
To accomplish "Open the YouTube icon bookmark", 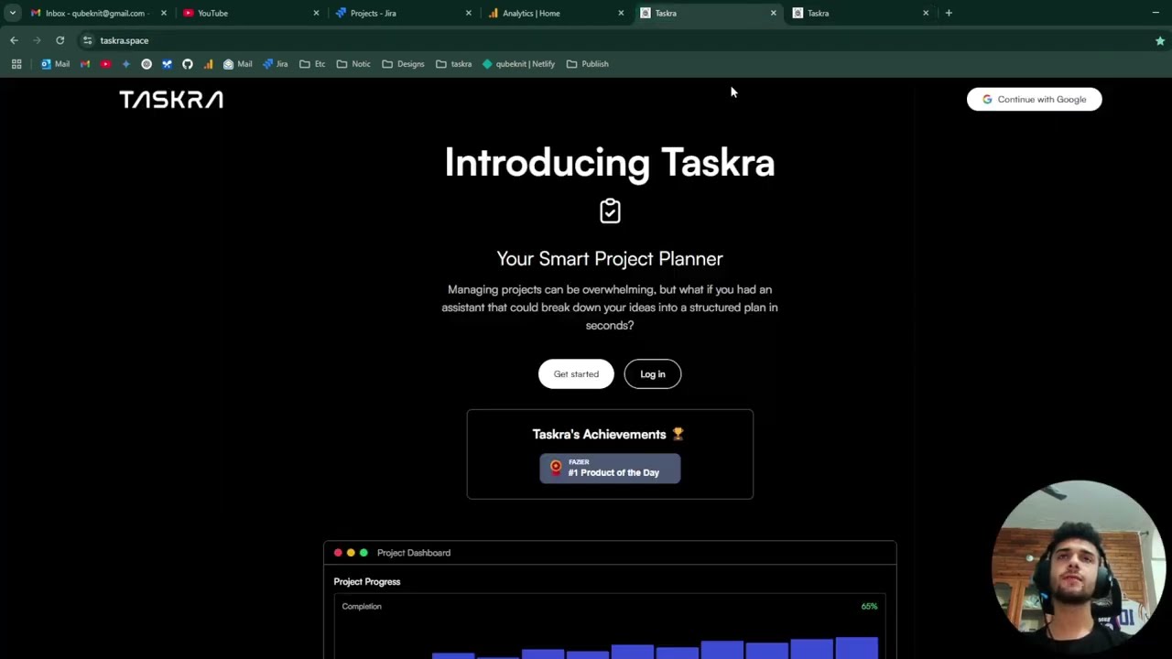I will [105, 64].
